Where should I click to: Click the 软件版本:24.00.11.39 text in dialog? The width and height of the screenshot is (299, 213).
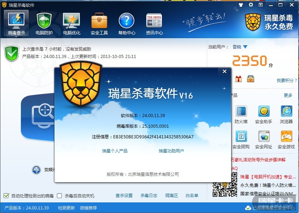point(143,115)
